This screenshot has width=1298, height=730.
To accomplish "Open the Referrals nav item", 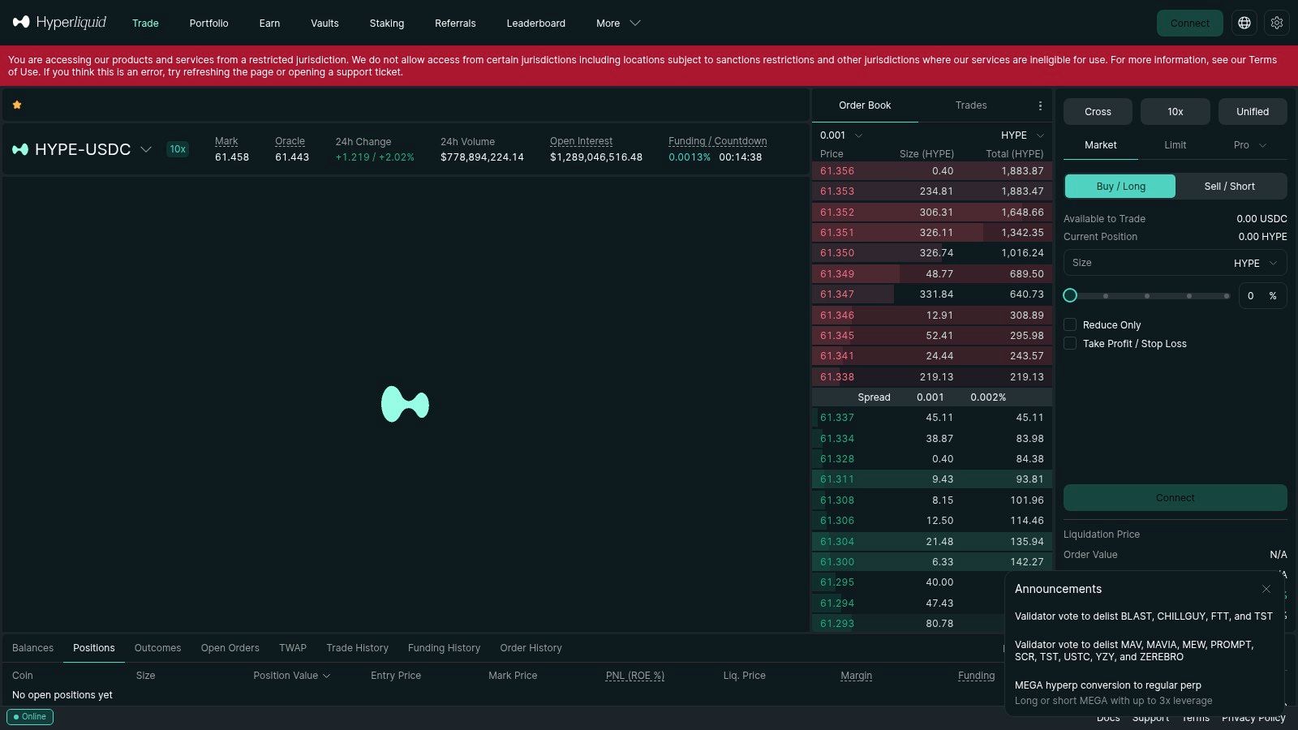I will click(x=455, y=23).
